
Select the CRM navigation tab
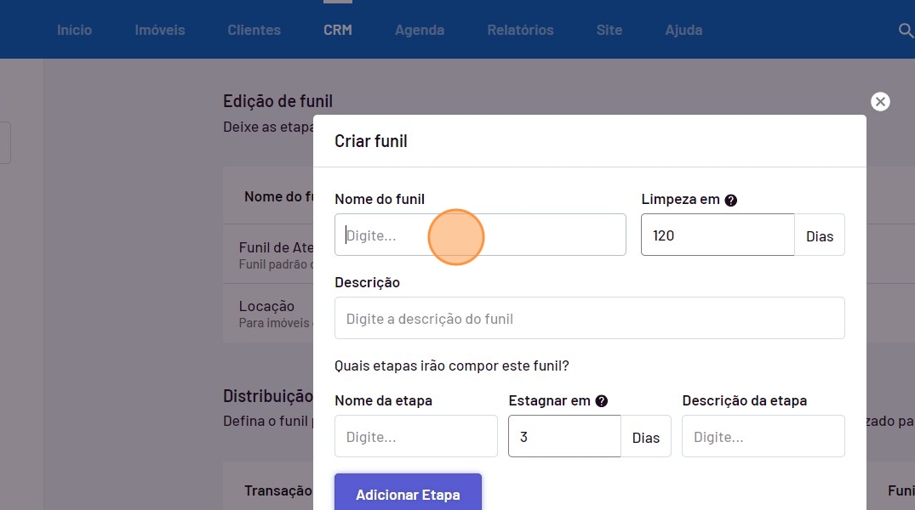point(338,30)
